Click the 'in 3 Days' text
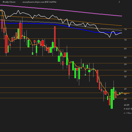The height and width of the screenshot is (132, 132). coord(128,113)
